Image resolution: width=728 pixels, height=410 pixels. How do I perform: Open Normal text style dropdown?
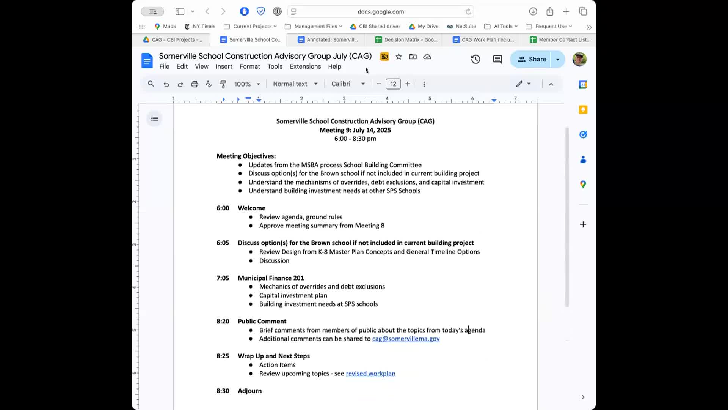[295, 84]
